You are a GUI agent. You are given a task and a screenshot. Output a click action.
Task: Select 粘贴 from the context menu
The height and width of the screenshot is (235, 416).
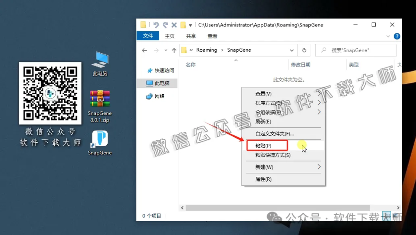click(263, 145)
